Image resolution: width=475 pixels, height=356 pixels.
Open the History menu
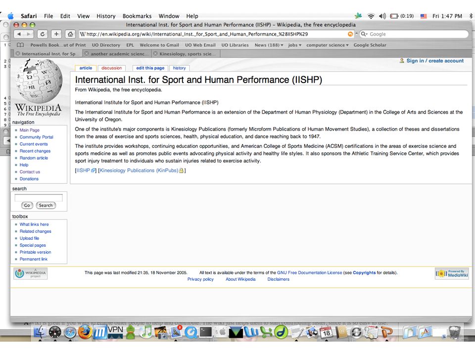[106, 16]
